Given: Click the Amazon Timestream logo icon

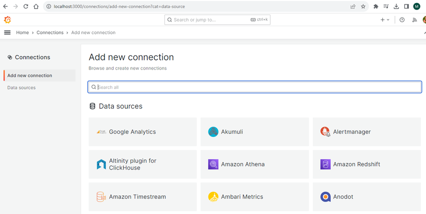Looking at the screenshot, I should coord(101,197).
